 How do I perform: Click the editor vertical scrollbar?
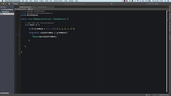coord(167,51)
